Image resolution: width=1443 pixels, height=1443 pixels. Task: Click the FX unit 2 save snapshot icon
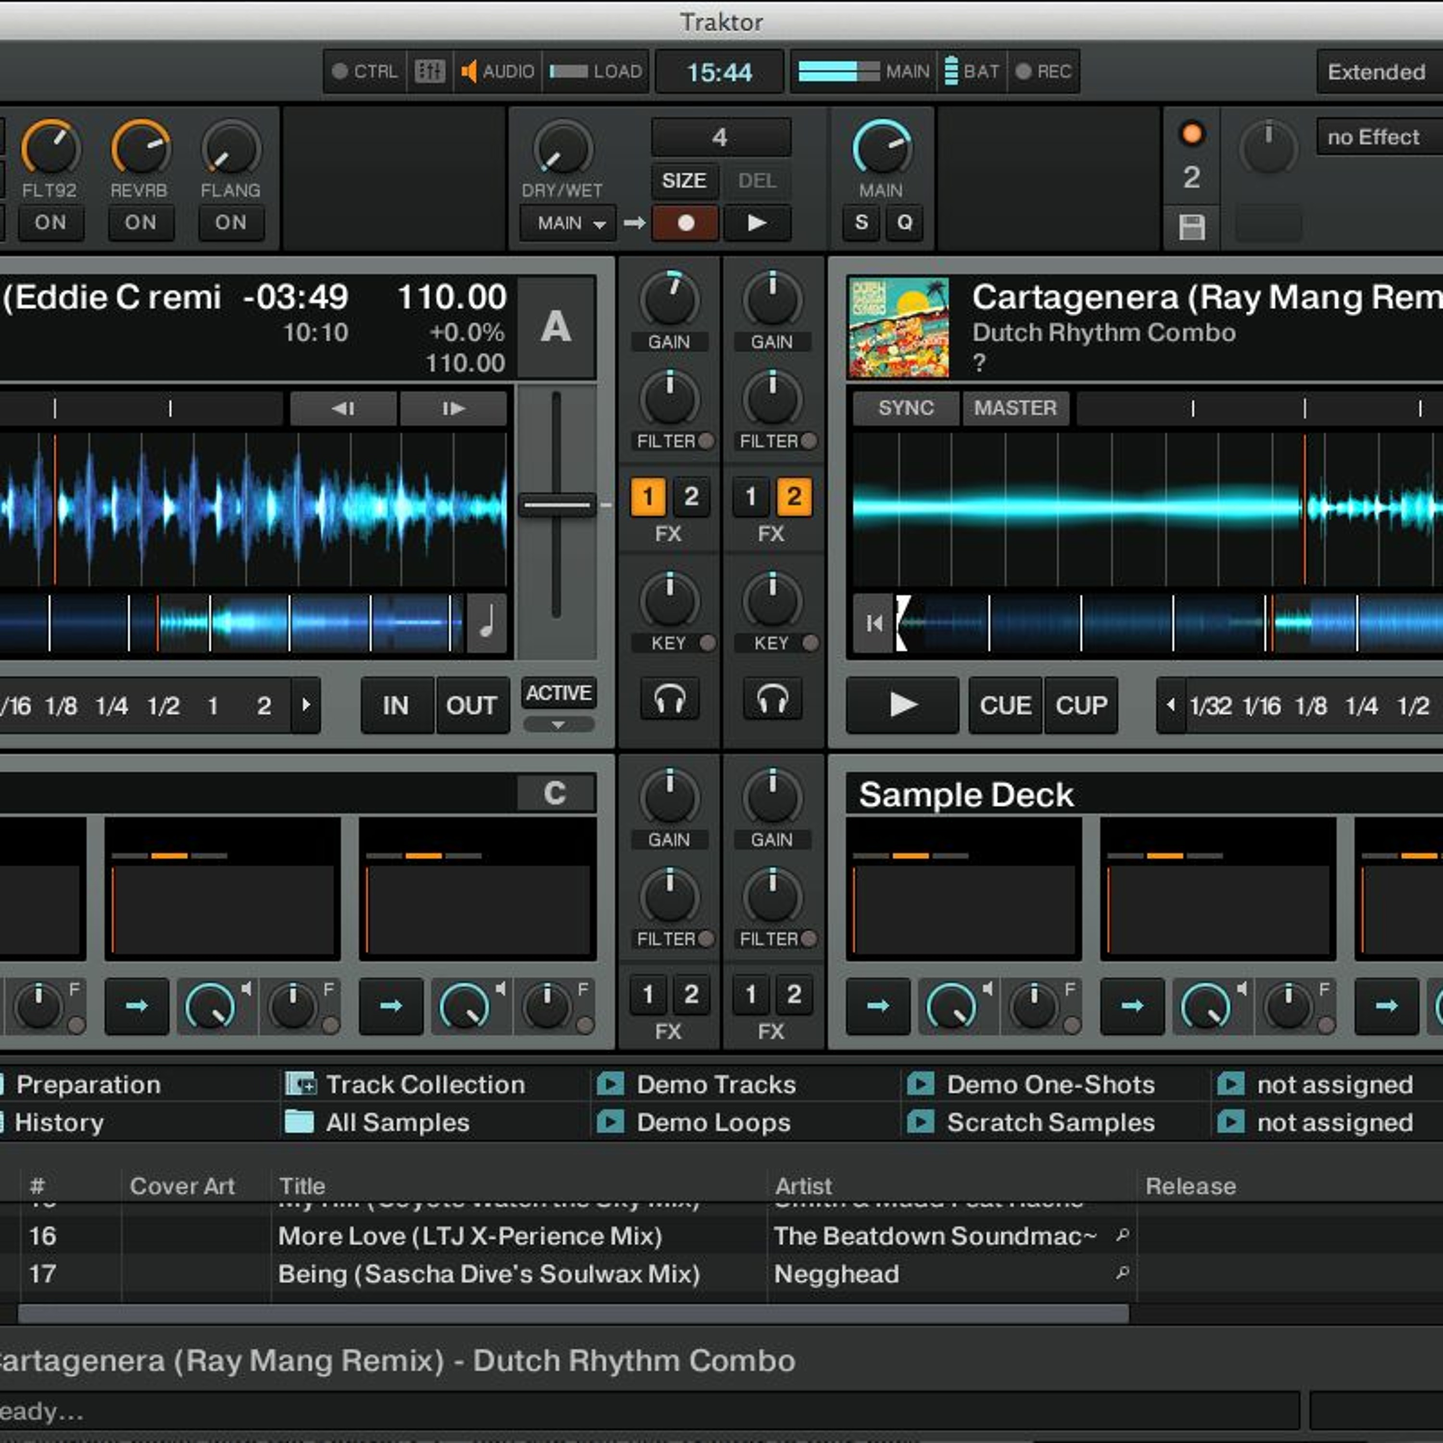coord(1191,227)
